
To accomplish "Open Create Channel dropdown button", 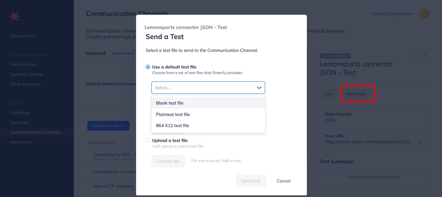I will [108, 126].
